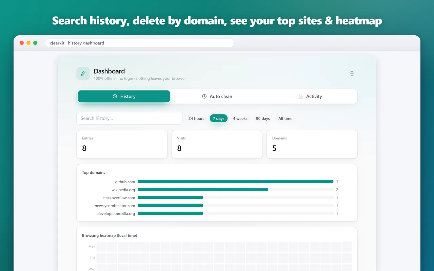Image resolution: width=434 pixels, height=271 pixels.
Task: Click the ClearKit broom logo icon
Action: click(x=83, y=74)
